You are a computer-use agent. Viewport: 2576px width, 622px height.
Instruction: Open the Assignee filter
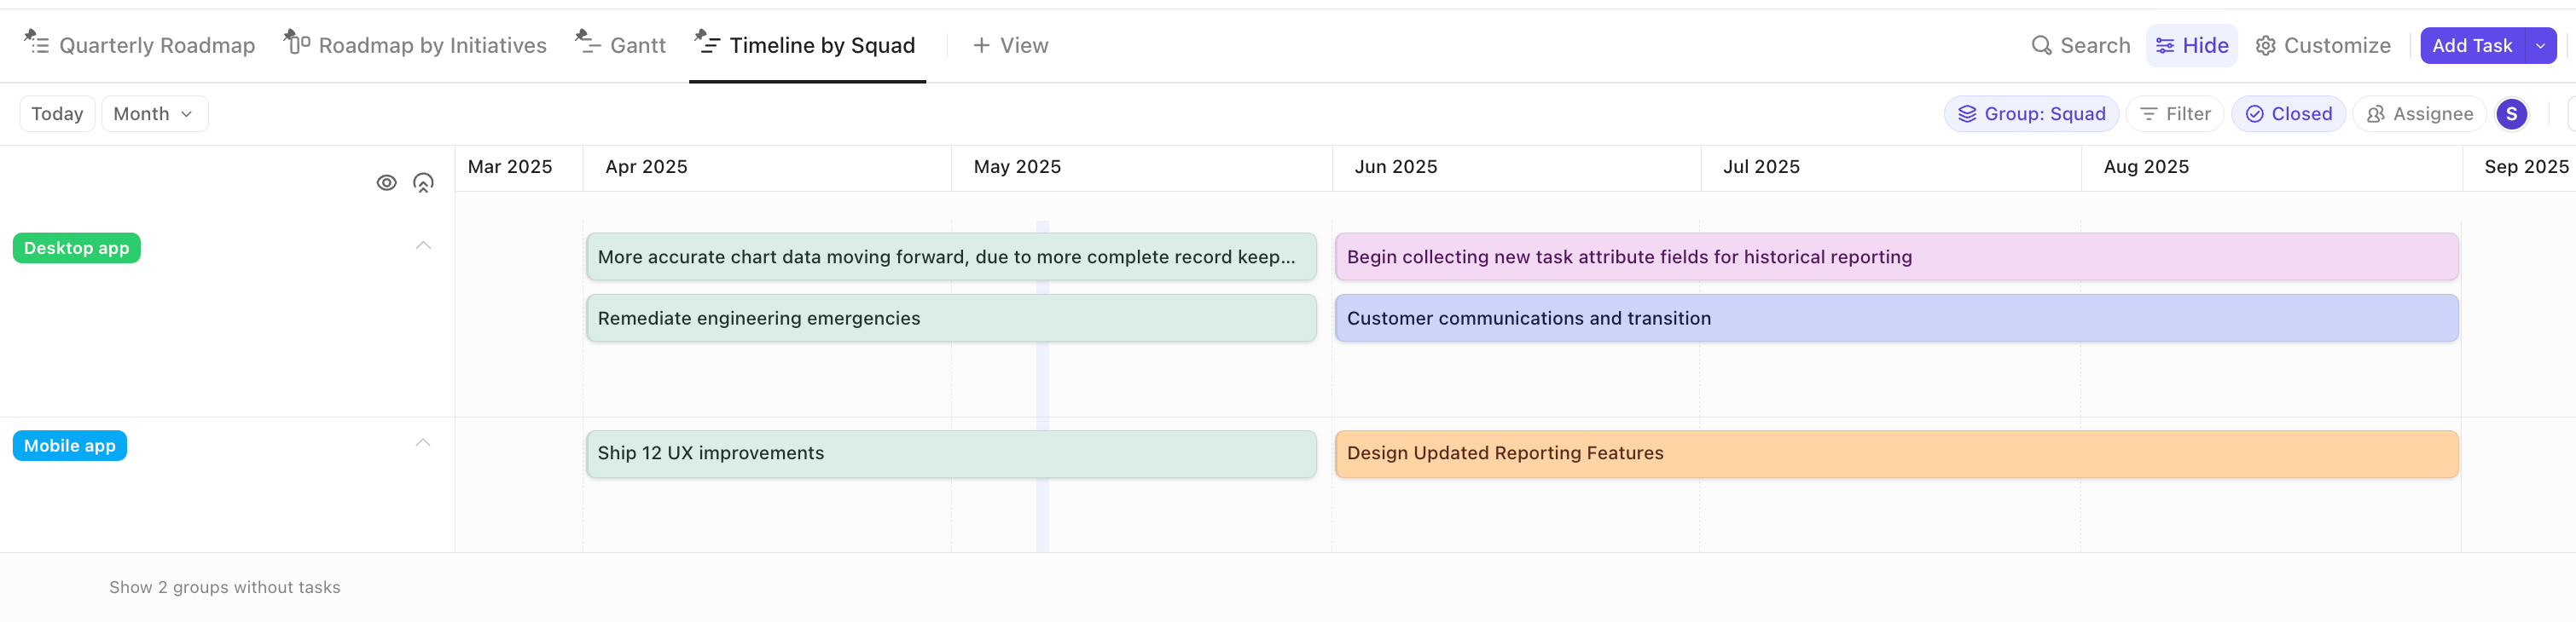pos(2418,115)
